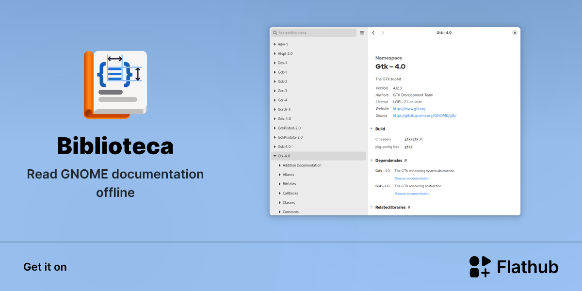Select the Gsk-4.0 row label
The height and width of the screenshot is (291, 582).
coord(284,146)
